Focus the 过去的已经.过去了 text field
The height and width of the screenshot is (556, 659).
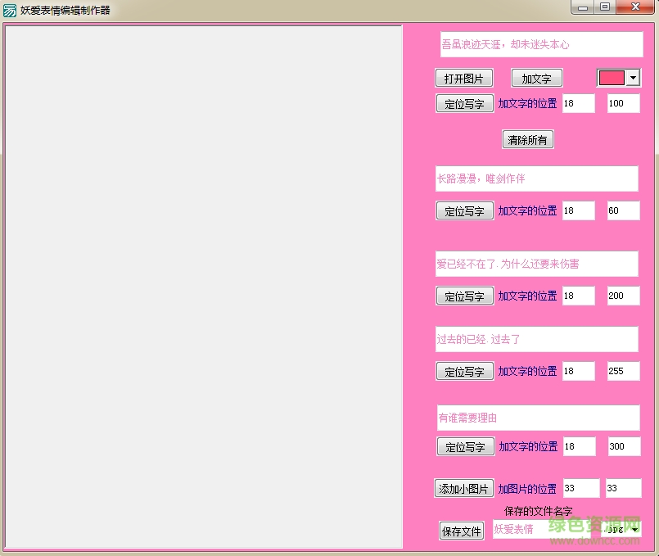click(537, 339)
